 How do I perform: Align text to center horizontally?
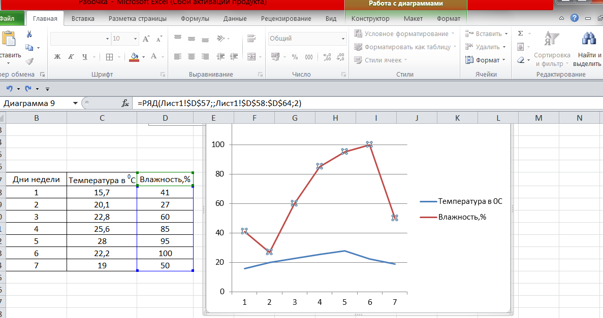point(192,56)
